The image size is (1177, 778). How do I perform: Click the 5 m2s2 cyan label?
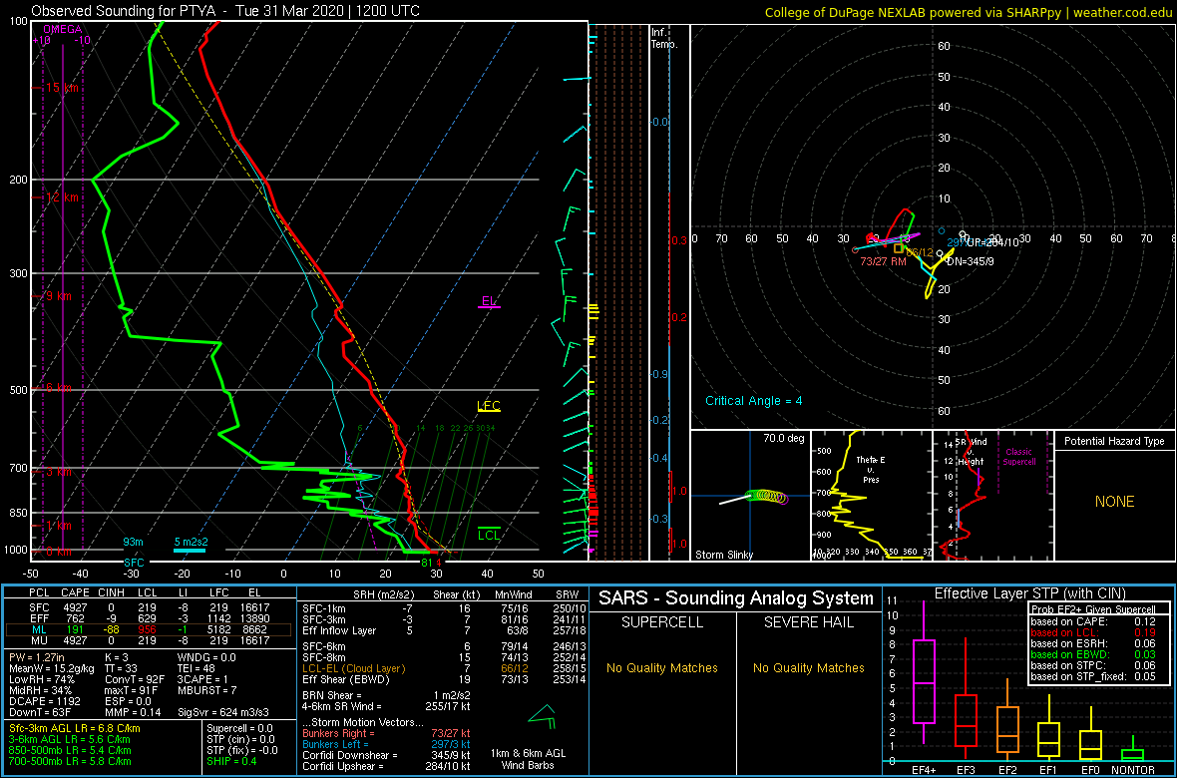tap(190, 542)
